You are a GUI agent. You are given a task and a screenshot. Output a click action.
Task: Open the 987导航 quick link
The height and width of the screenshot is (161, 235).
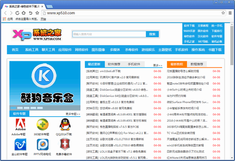[x=203, y=41]
